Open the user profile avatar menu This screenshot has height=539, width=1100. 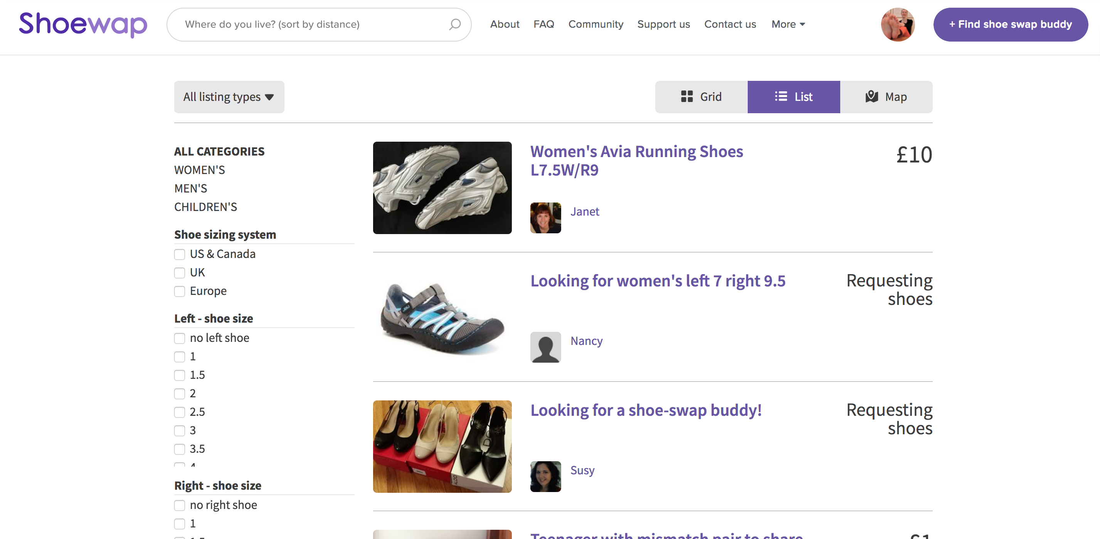pyautogui.click(x=898, y=24)
